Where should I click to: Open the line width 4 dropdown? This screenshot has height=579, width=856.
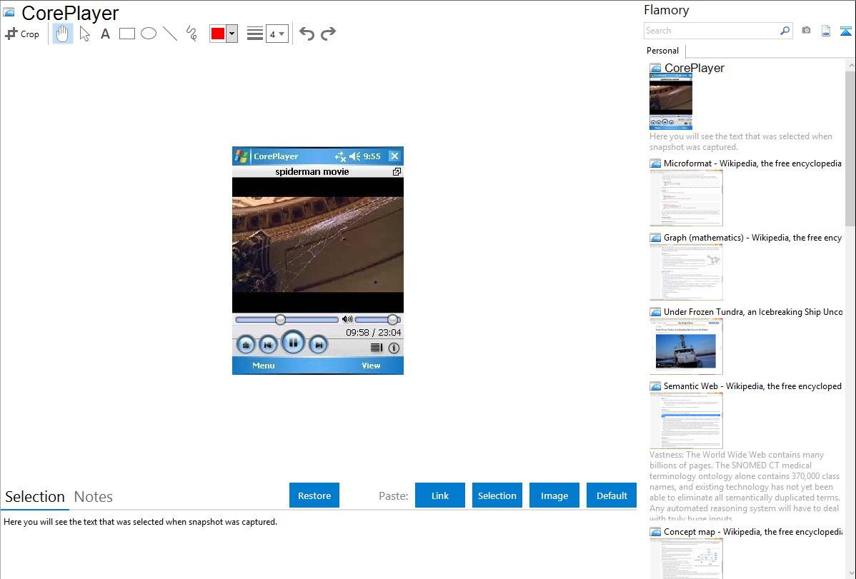click(x=277, y=34)
